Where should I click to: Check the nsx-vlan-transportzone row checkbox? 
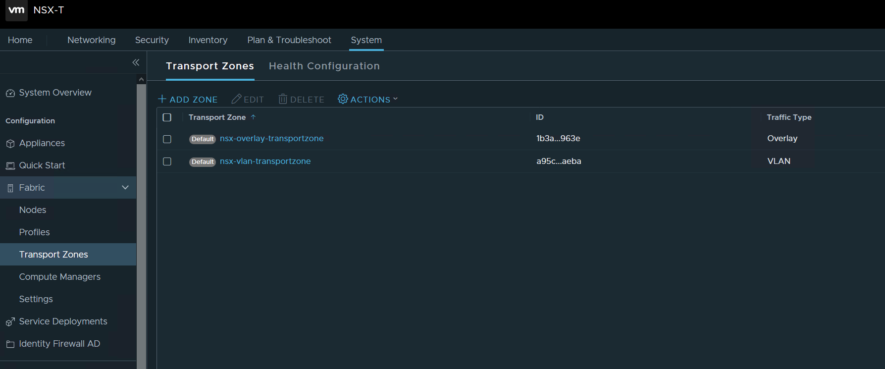(x=167, y=161)
